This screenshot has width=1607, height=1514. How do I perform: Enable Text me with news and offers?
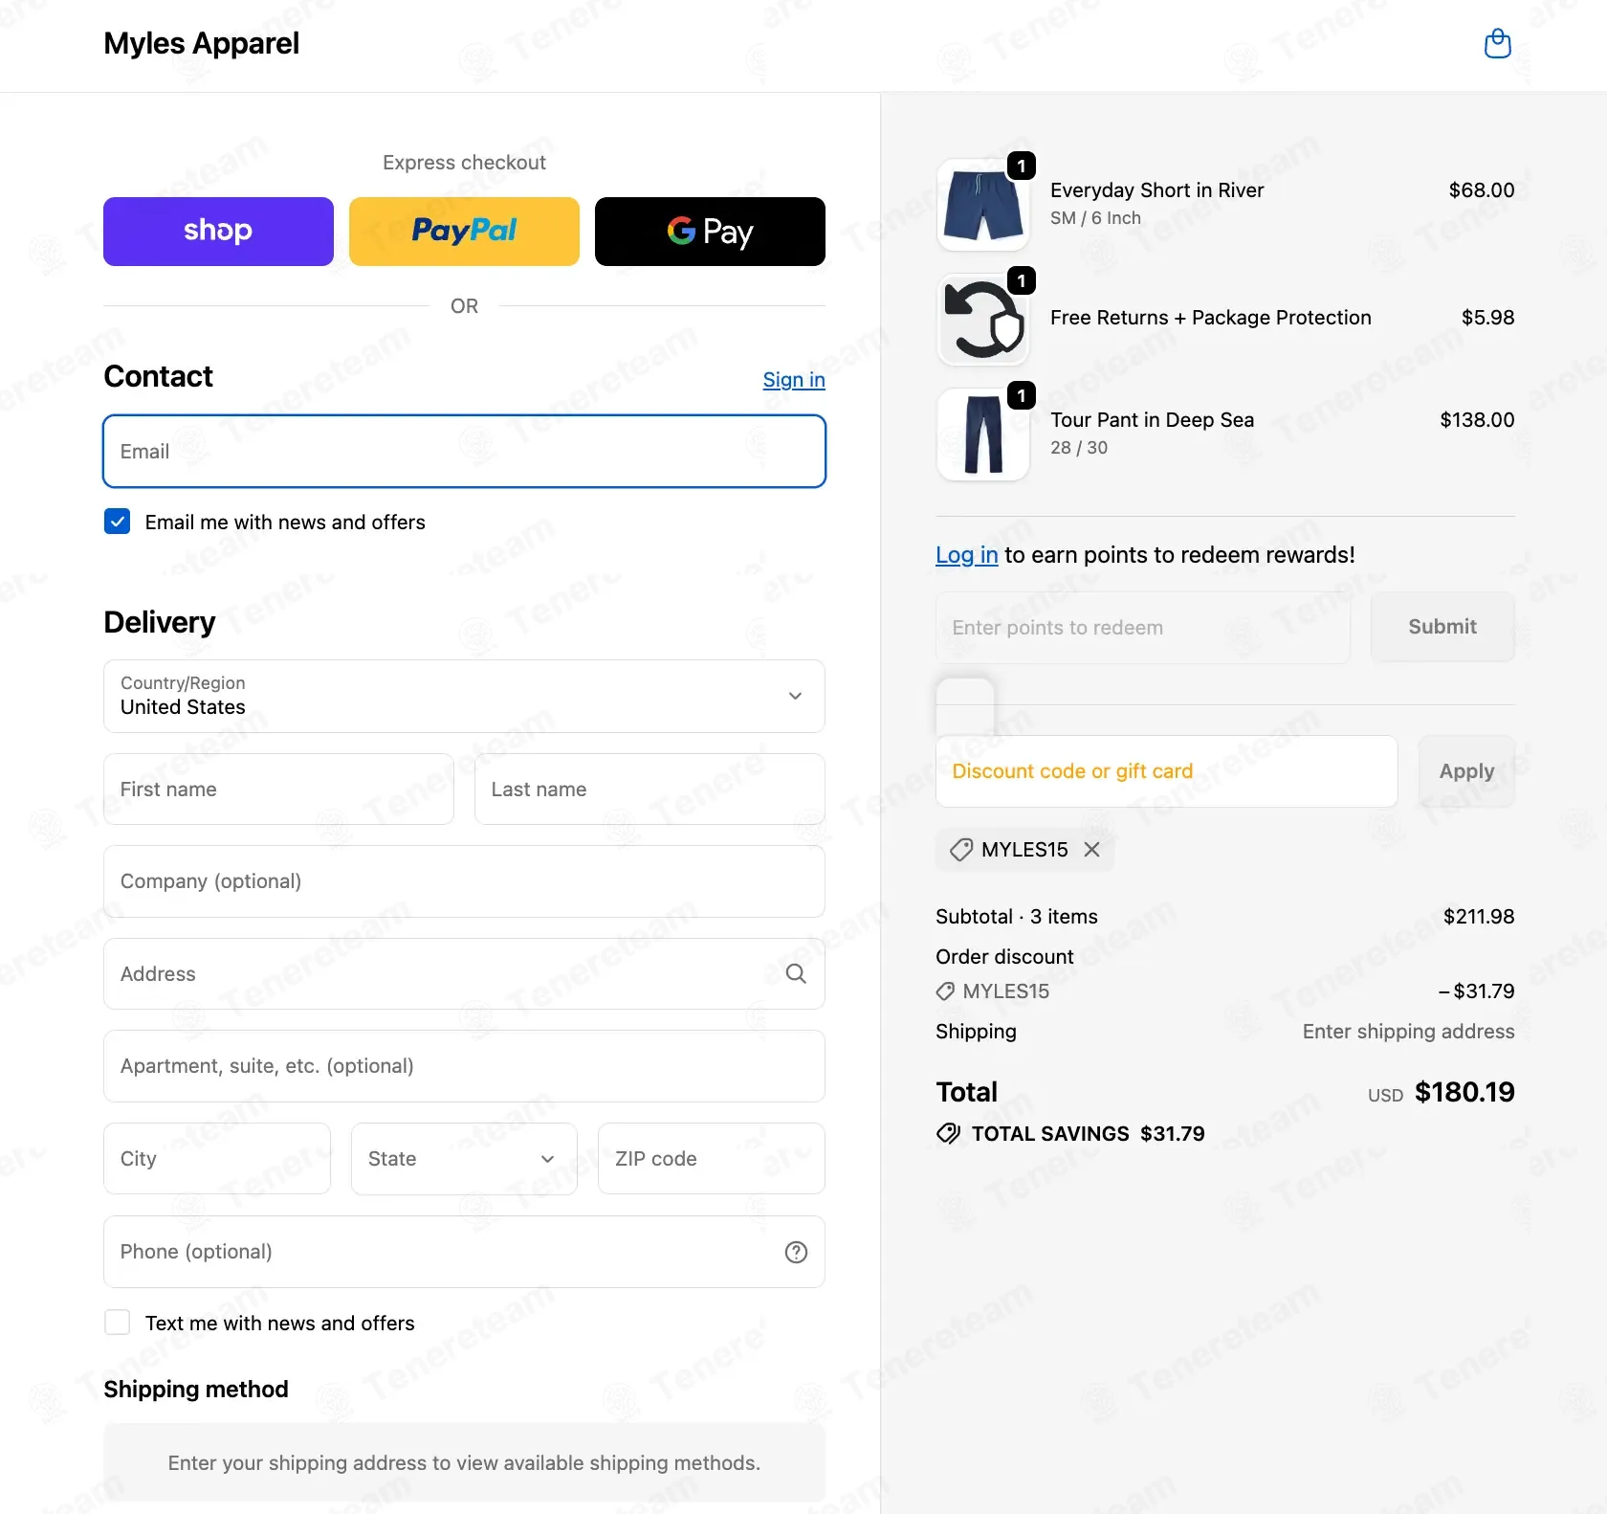pos(117,1323)
